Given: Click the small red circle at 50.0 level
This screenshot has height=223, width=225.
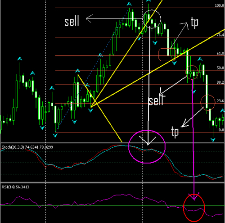Looking at the screenshot, I should coord(192,72).
